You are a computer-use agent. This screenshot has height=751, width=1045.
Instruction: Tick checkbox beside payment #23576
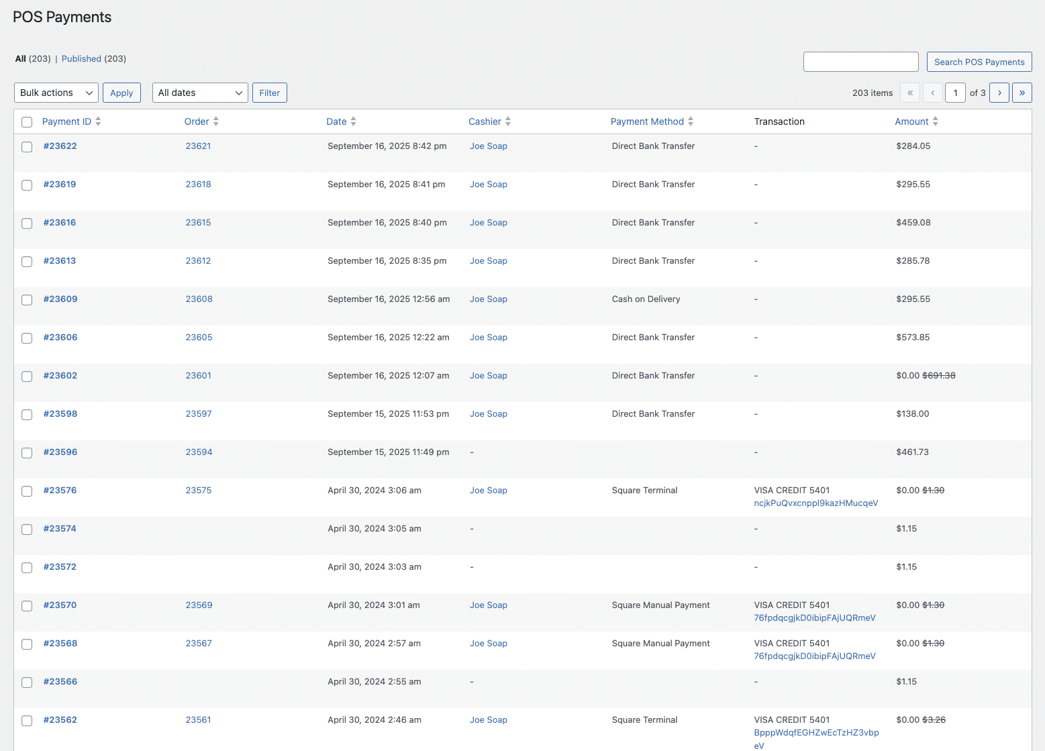(x=27, y=491)
